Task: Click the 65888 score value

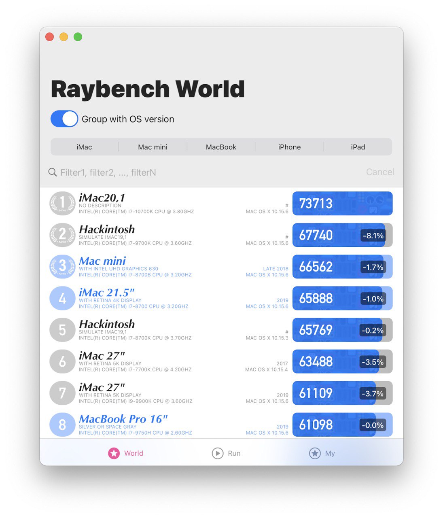Action: click(316, 298)
